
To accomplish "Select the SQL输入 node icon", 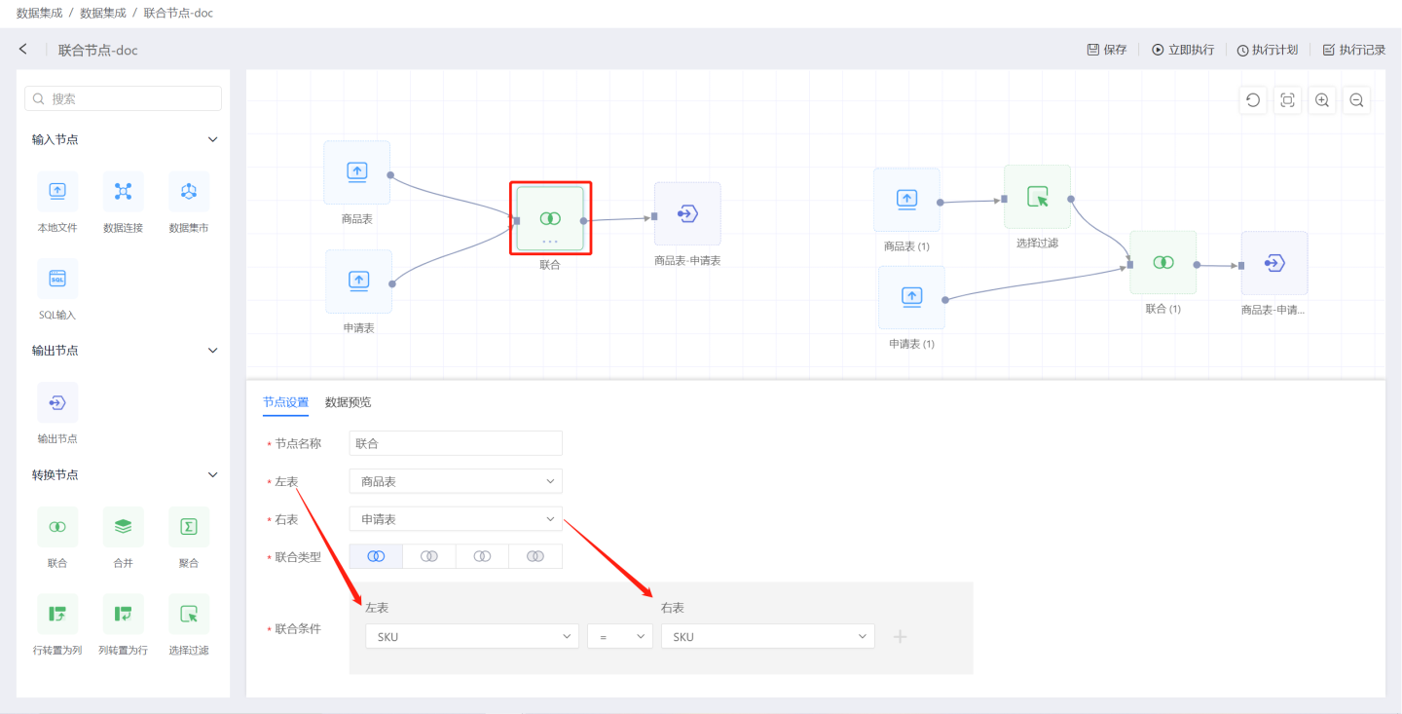I will pyautogui.click(x=57, y=280).
